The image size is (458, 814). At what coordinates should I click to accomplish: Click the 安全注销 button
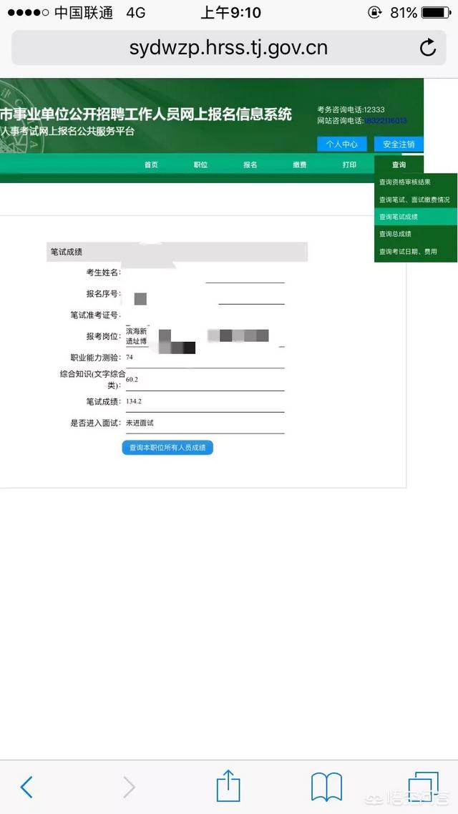[399, 144]
